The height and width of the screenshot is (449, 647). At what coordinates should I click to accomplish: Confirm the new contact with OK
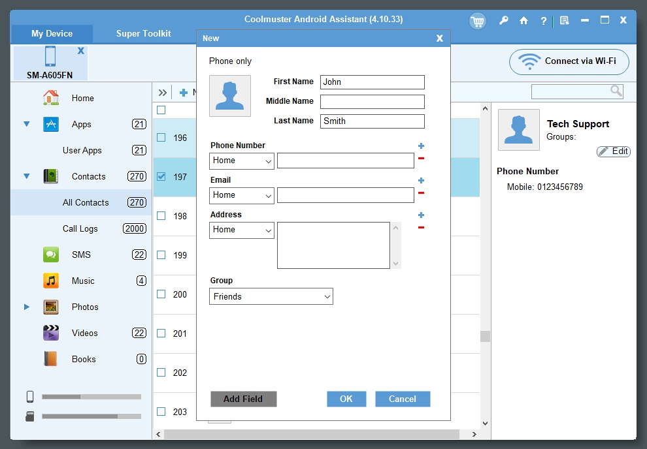click(x=346, y=399)
